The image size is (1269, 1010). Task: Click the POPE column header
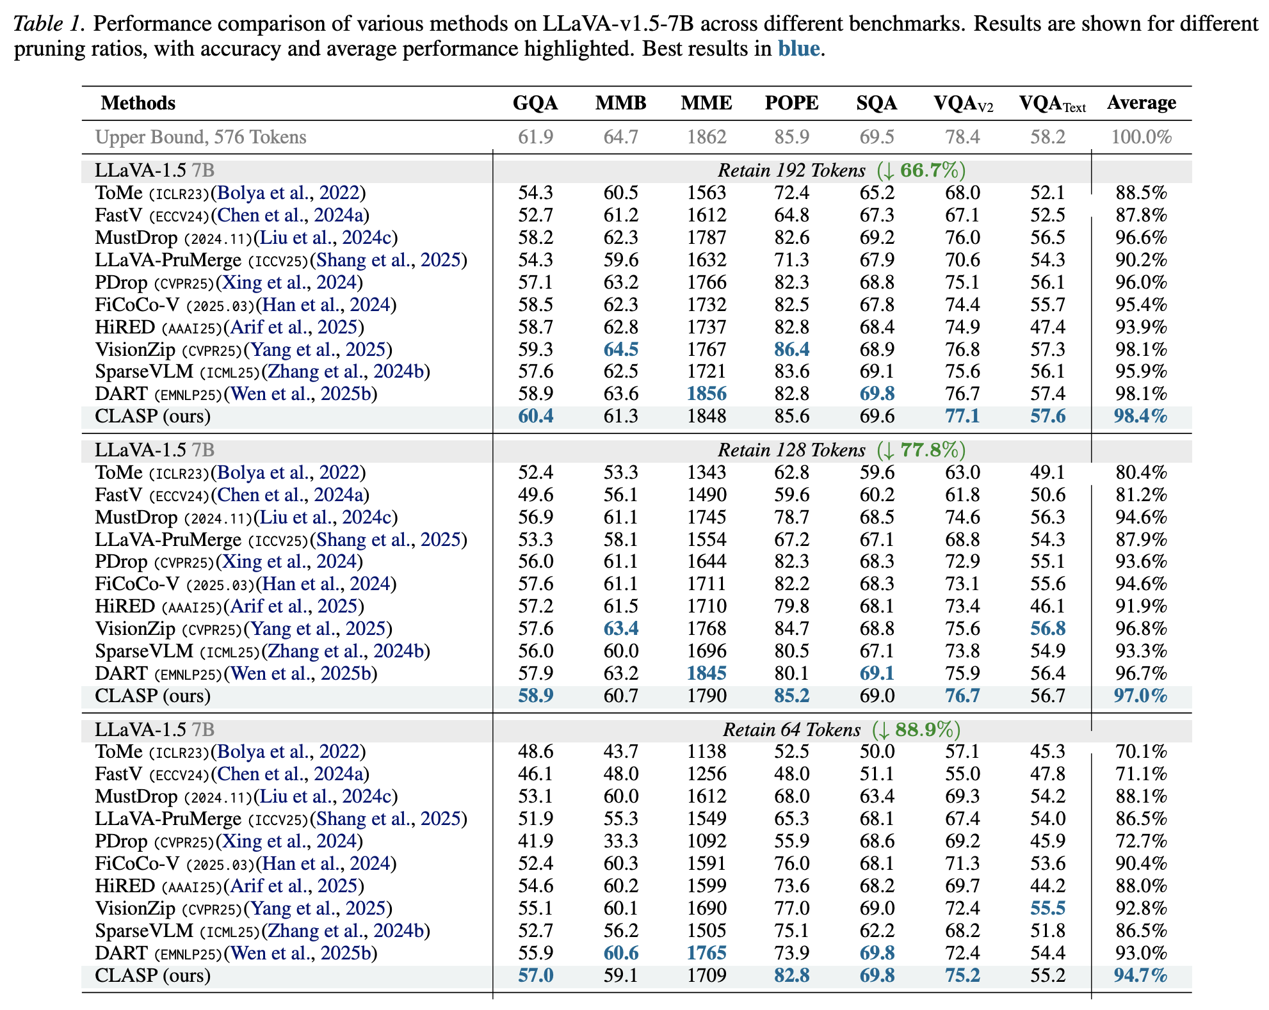click(792, 103)
